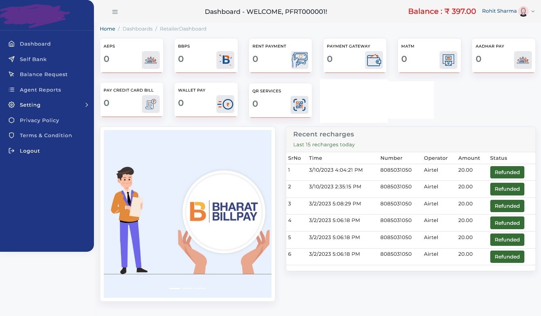This screenshot has width=541, height=316.
Task: Click the MATM machine icon
Action: 448,60
